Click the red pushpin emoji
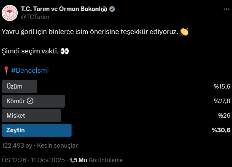The width and height of the screenshot is (232, 167). (x=6, y=70)
